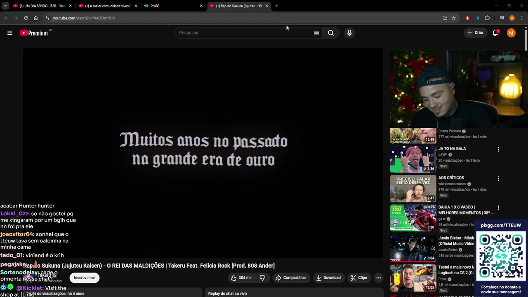
Task: Click the Download button
Action: (328, 278)
